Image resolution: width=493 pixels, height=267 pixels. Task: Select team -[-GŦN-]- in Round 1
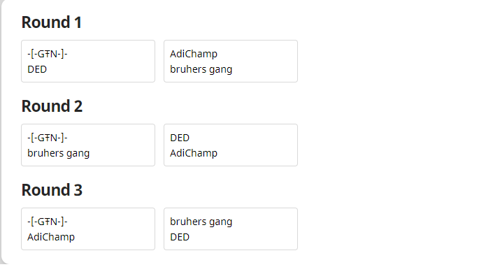[48, 54]
